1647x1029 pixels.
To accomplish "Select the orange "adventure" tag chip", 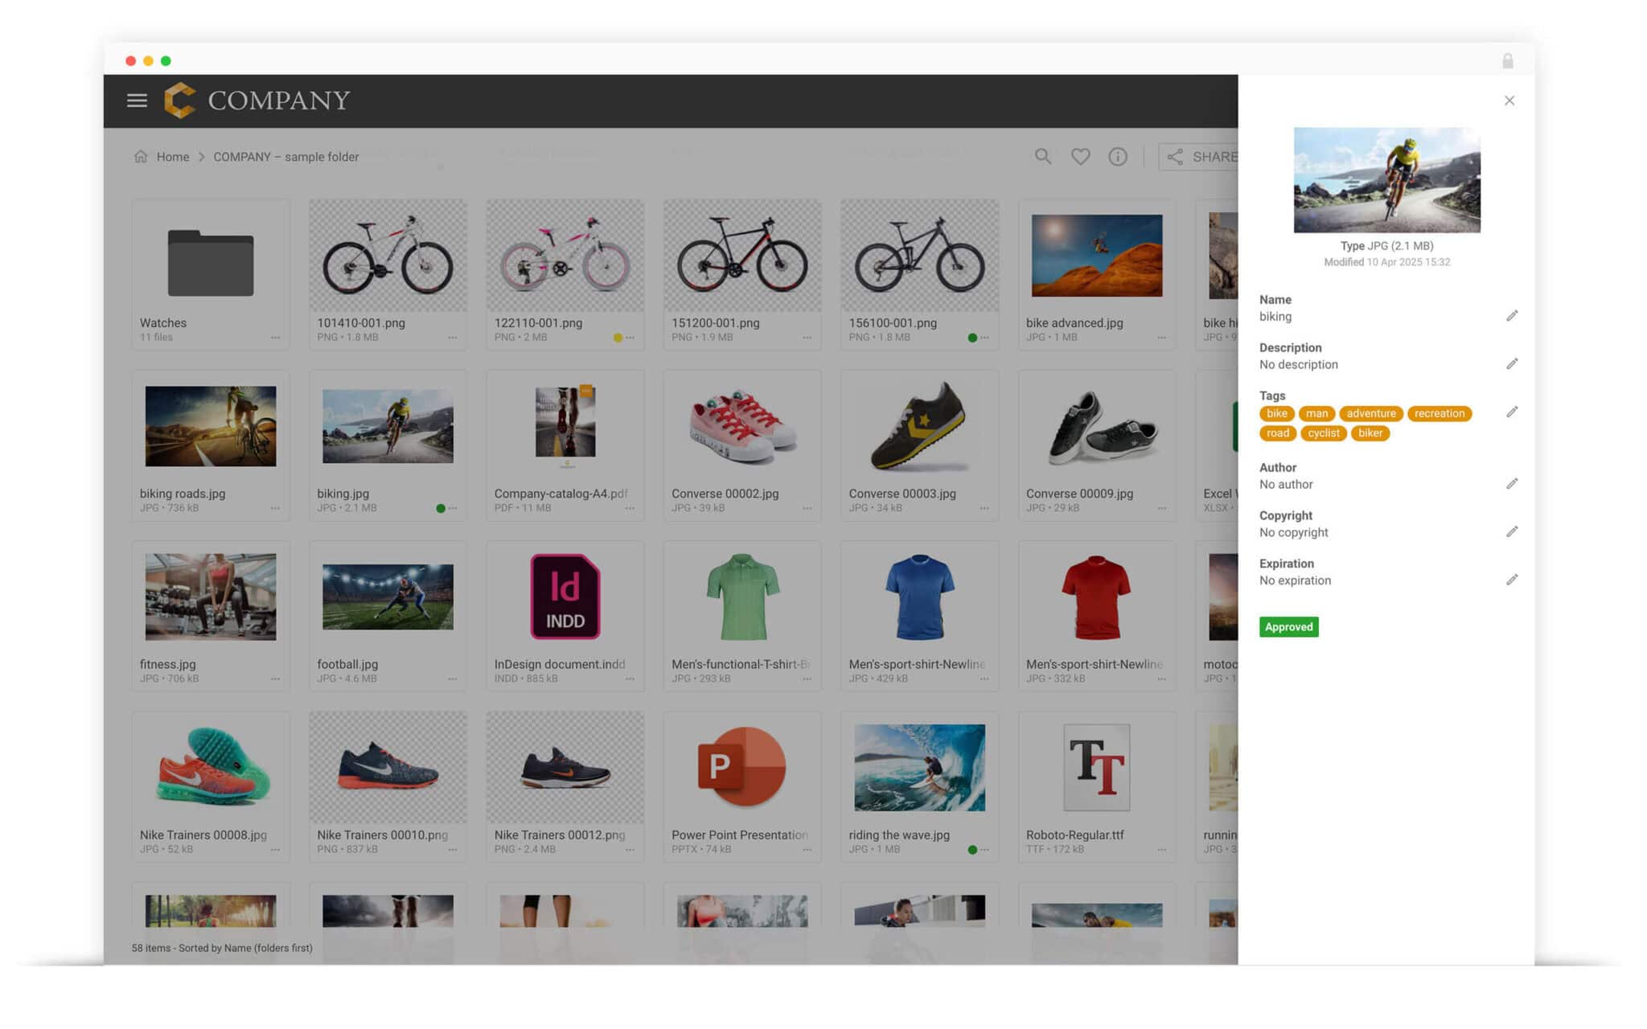I will point(1370,413).
